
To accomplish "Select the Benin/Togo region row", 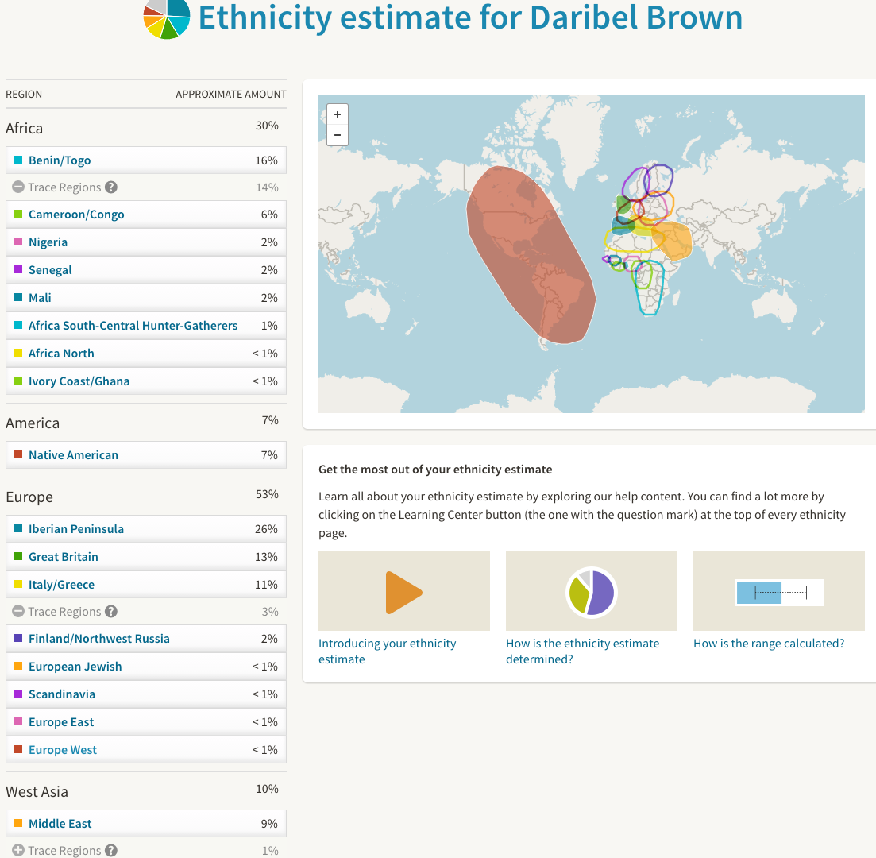I will point(145,160).
